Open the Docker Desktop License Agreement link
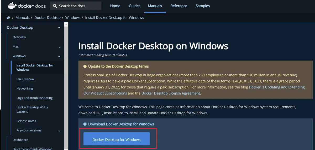The width and height of the screenshot is (315, 150). [171, 93]
